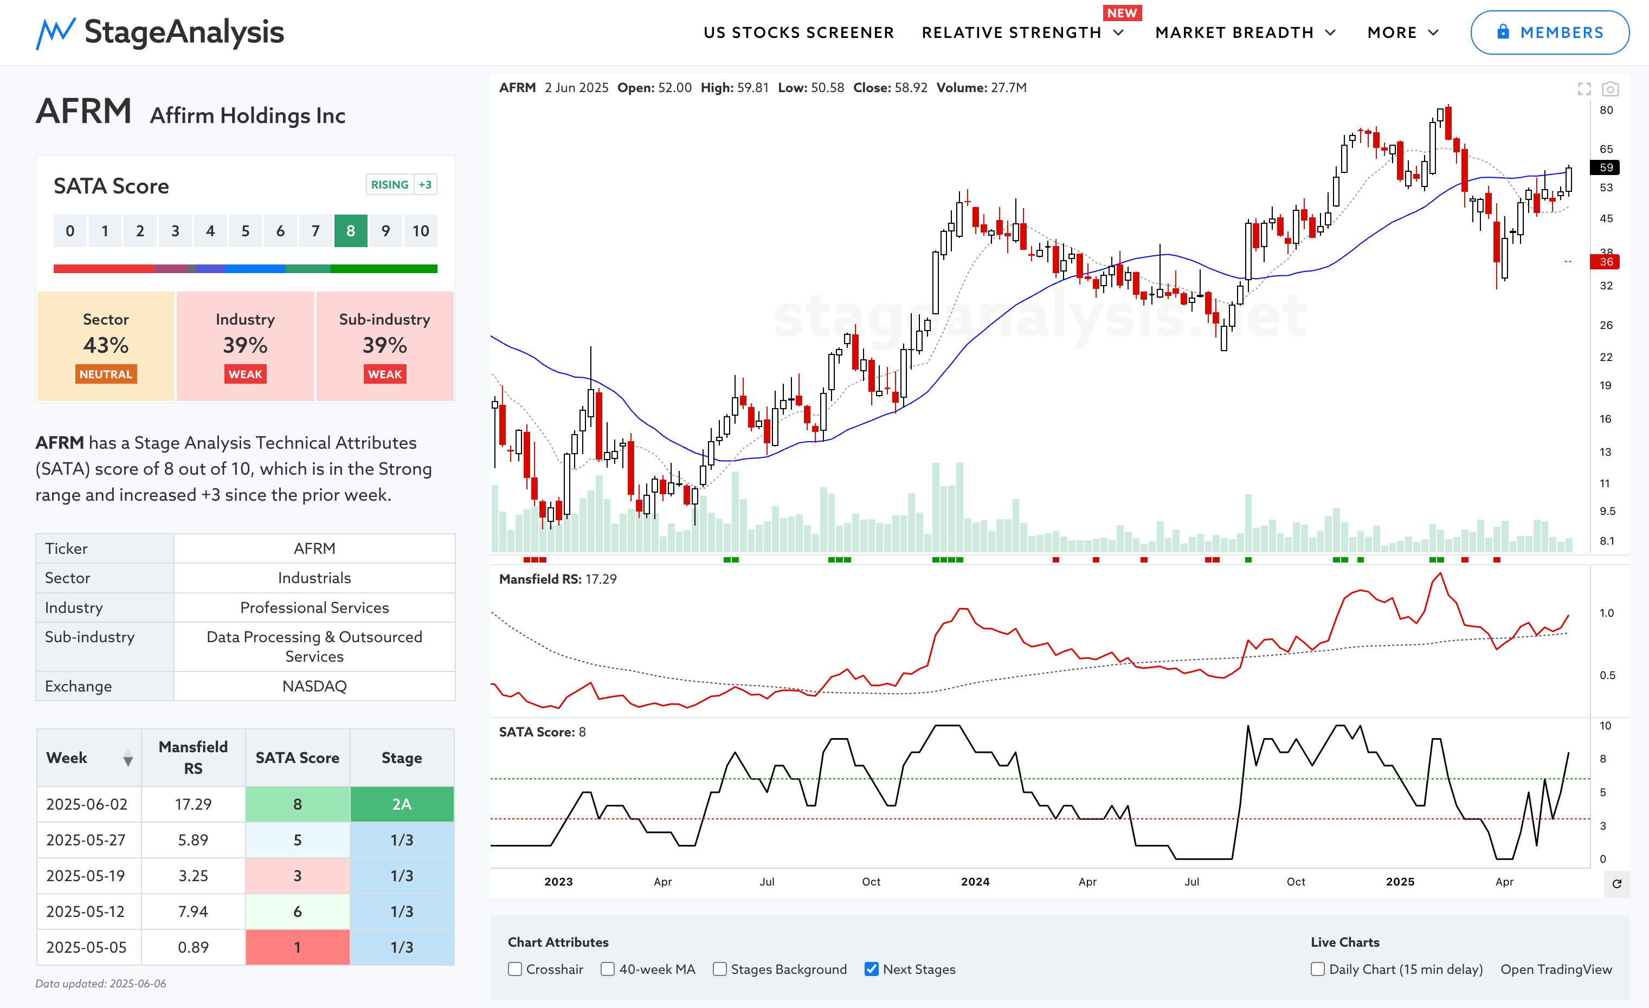Click the lock icon in Members button

click(x=1503, y=31)
